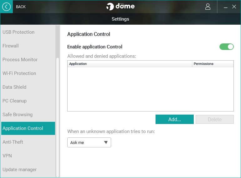Open Wi-Fi Protection section
This screenshot has height=178, width=241.
click(x=19, y=73)
